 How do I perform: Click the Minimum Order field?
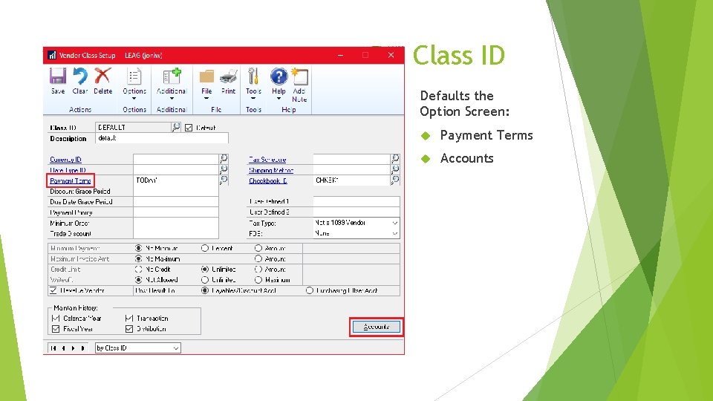(176, 224)
